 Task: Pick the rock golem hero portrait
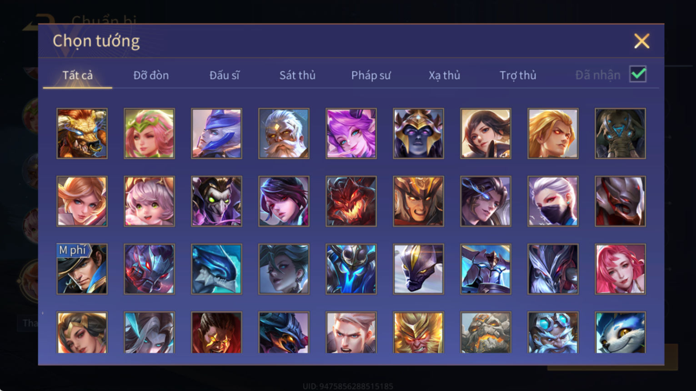tap(486, 332)
